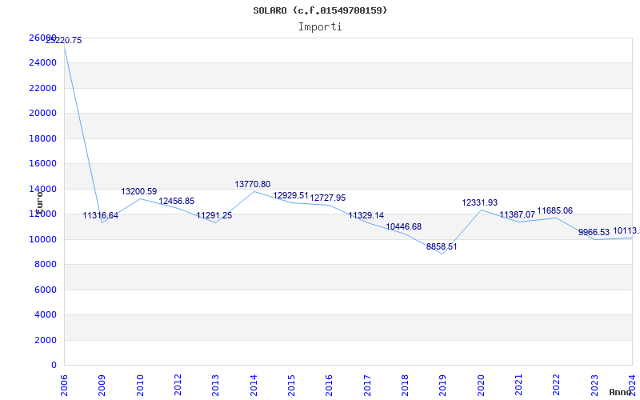
Task: Select the 8858.51 minimum label
Action: (442, 247)
